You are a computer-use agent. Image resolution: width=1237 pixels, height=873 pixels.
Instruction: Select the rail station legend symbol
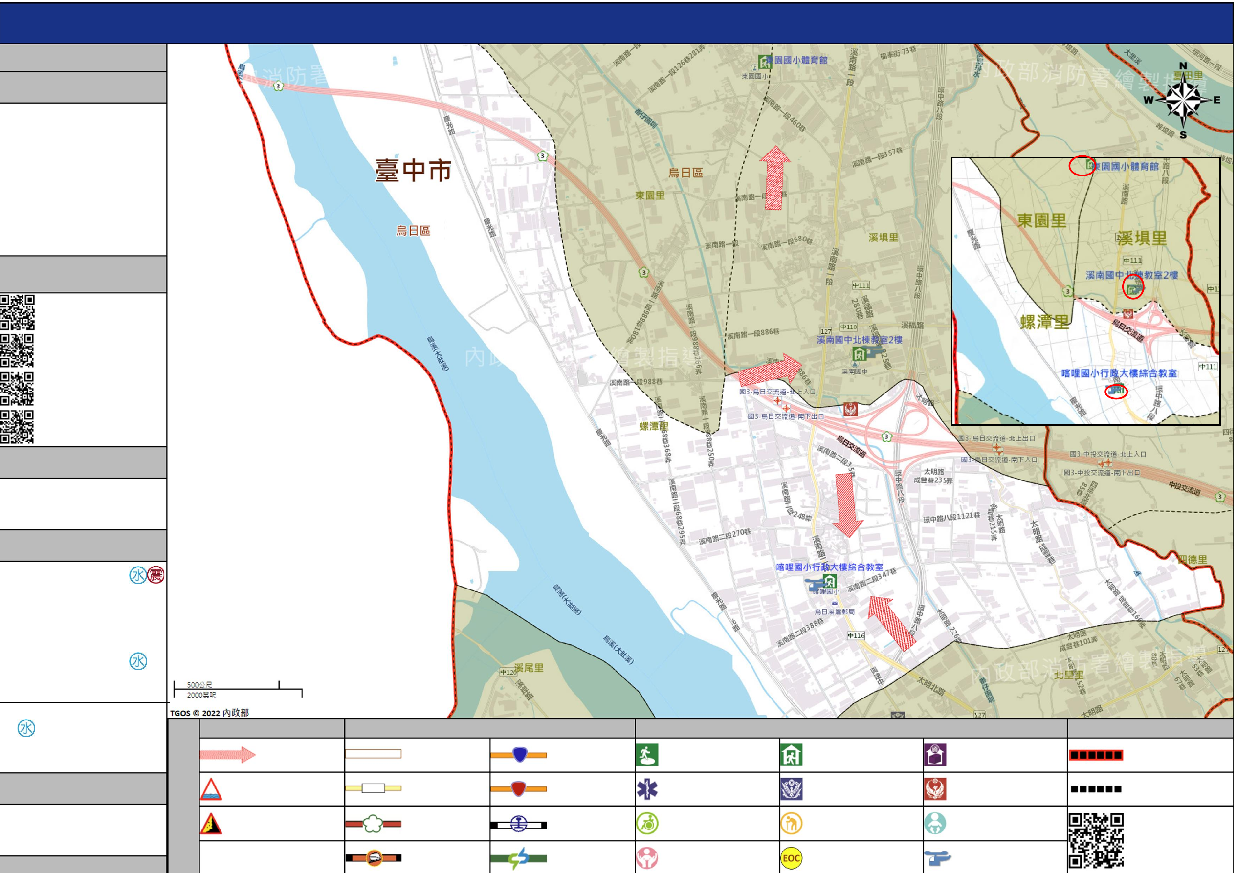519,824
